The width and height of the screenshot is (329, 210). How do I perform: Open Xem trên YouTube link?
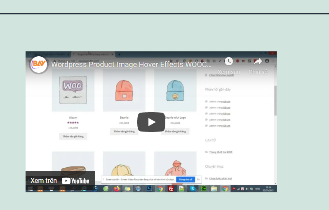[60, 181]
